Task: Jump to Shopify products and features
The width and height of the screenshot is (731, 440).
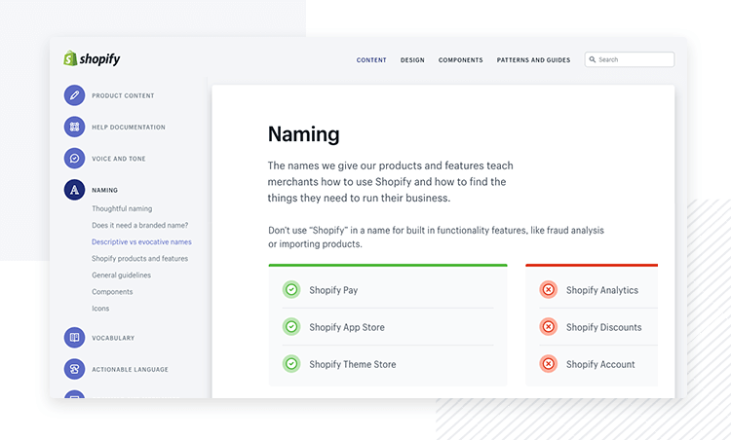Action: [x=139, y=258]
